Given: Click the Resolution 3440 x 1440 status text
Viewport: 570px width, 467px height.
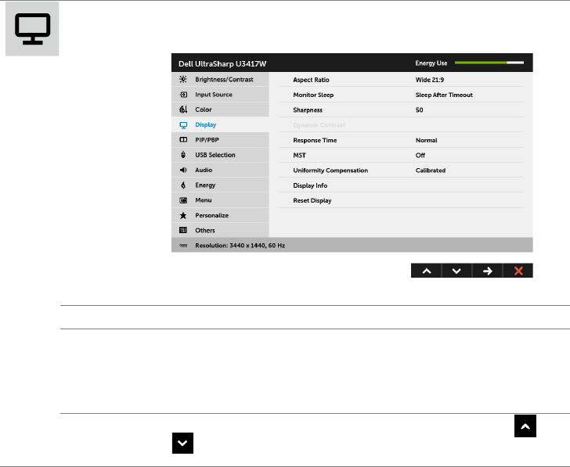Looking at the screenshot, I should click(240, 246).
